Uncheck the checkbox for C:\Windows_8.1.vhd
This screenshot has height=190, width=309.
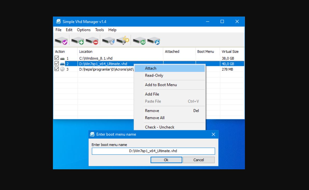56,57
